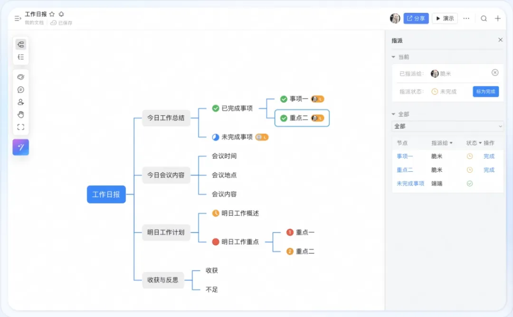Star the 工作日报 document
The image size is (513, 317).
(x=52, y=14)
